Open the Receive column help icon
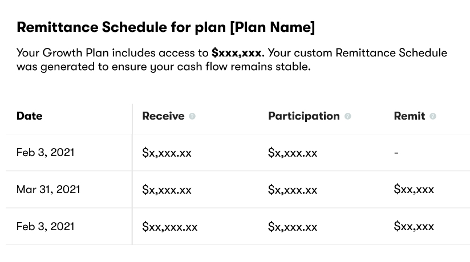The width and height of the screenshot is (470, 262). [192, 116]
